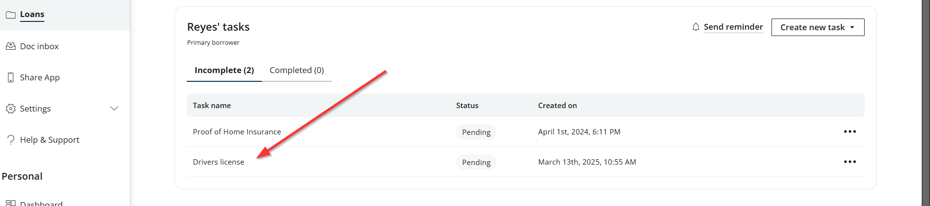Click the Send reminder link
Image resolution: width=930 pixels, height=206 pixels.
point(733,27)
